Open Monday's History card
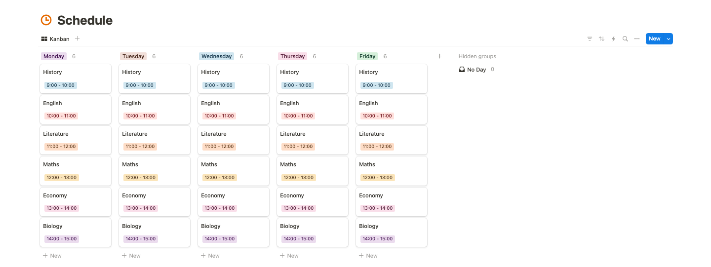This screenshot has width=711, height=267. (75, 78)
